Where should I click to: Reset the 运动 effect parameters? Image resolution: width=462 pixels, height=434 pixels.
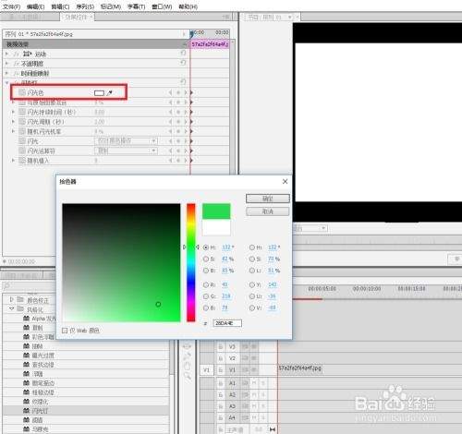[183, 54]
